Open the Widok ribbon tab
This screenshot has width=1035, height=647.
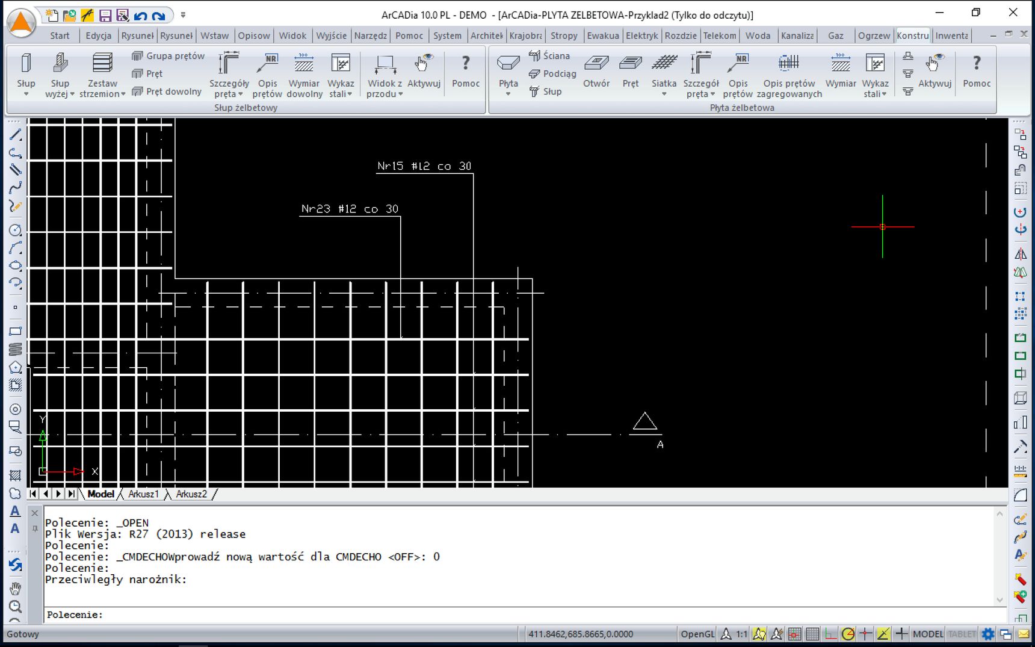click(x=292, y=36)
